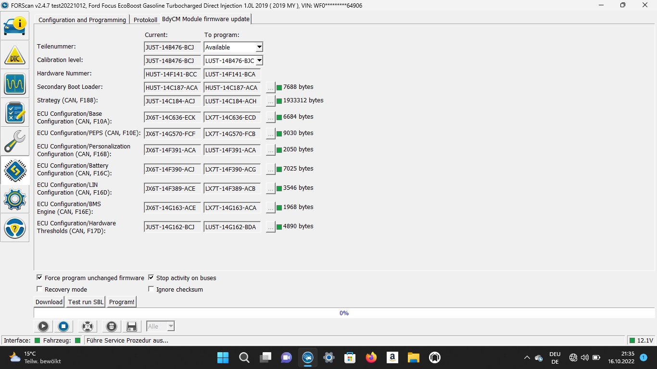This screenshot has width=657, height=369.
Task: Open the DTC trouble codes section
Action: pyautogui.click(x=15, y=55)
